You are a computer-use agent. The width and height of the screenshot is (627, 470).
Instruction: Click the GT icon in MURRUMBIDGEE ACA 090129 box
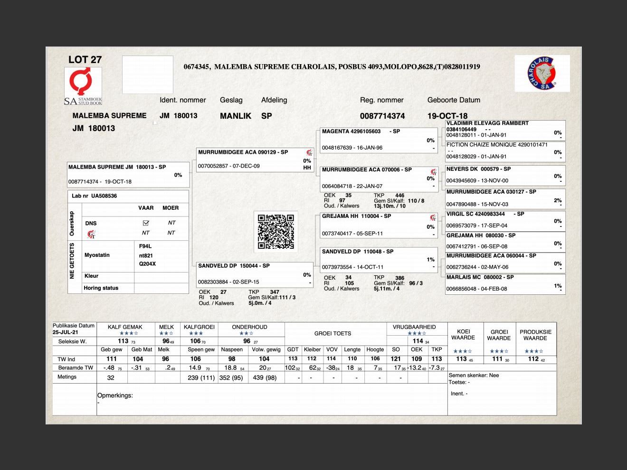click(309, 153)
